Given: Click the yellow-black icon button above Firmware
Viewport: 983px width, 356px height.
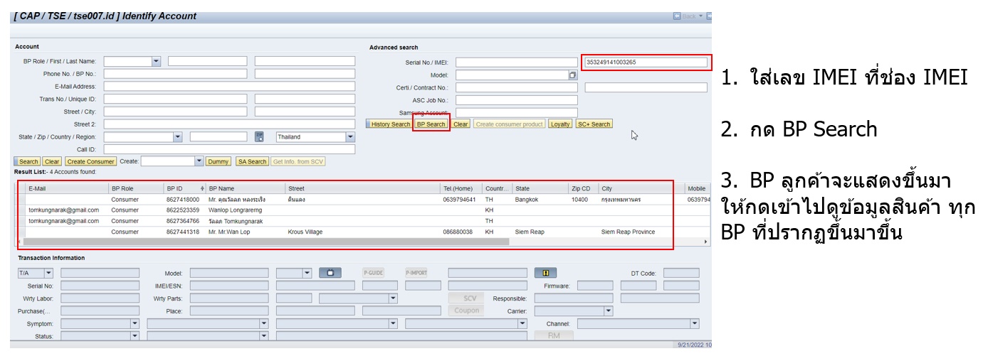Looking at the screenshot, I should pos(546,273).
